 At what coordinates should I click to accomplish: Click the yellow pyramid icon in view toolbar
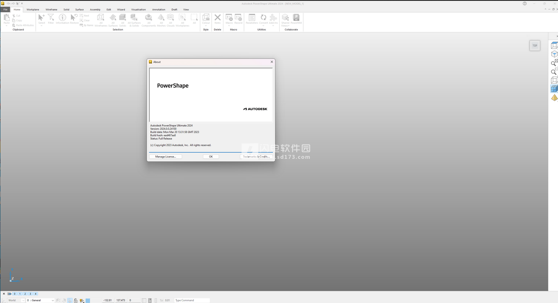coord(554,98)
